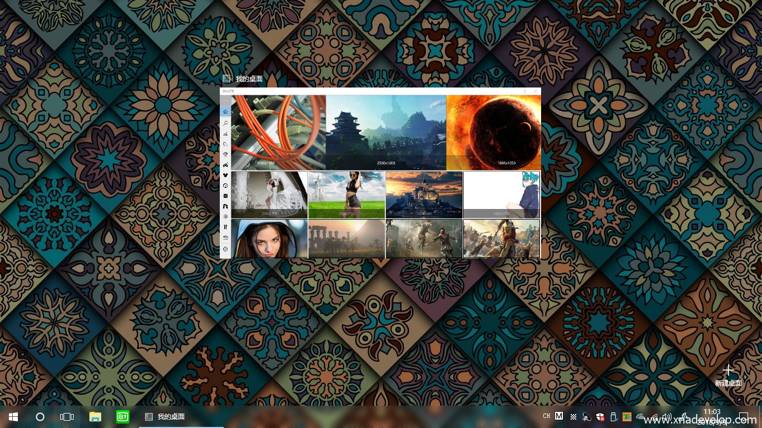
Task: Switch the CH input language indicator
Action: 546,416
